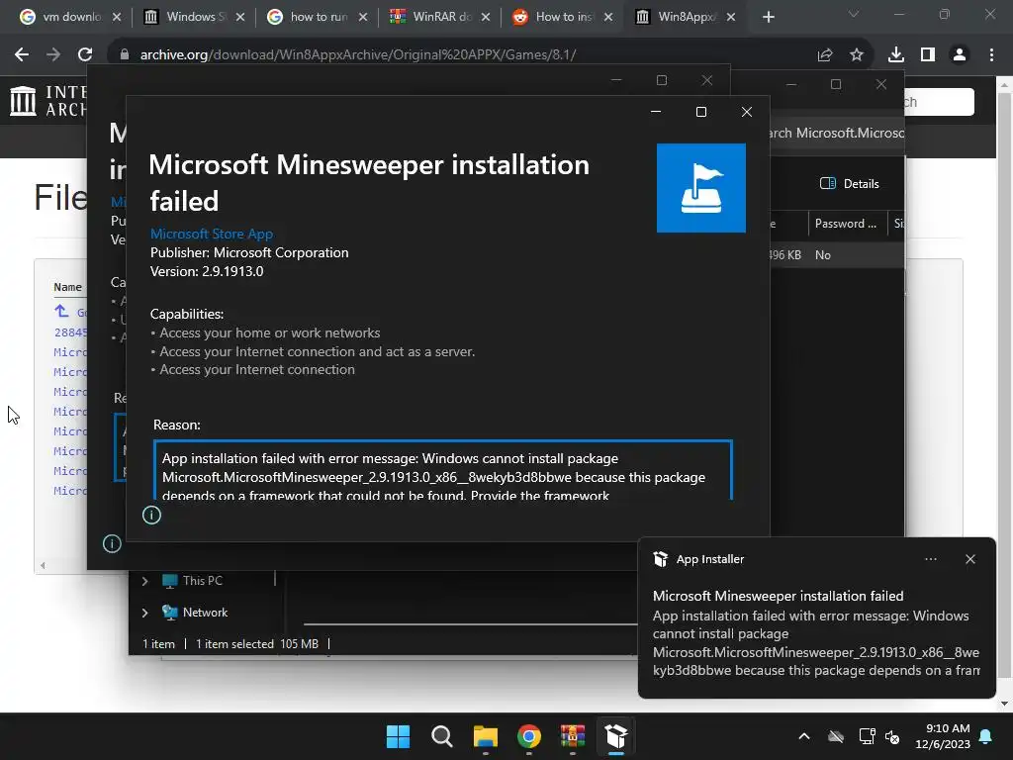Screen dimensions: 1013x760
Task: Open a new Chrome tab
Action: tap(768, 17)
